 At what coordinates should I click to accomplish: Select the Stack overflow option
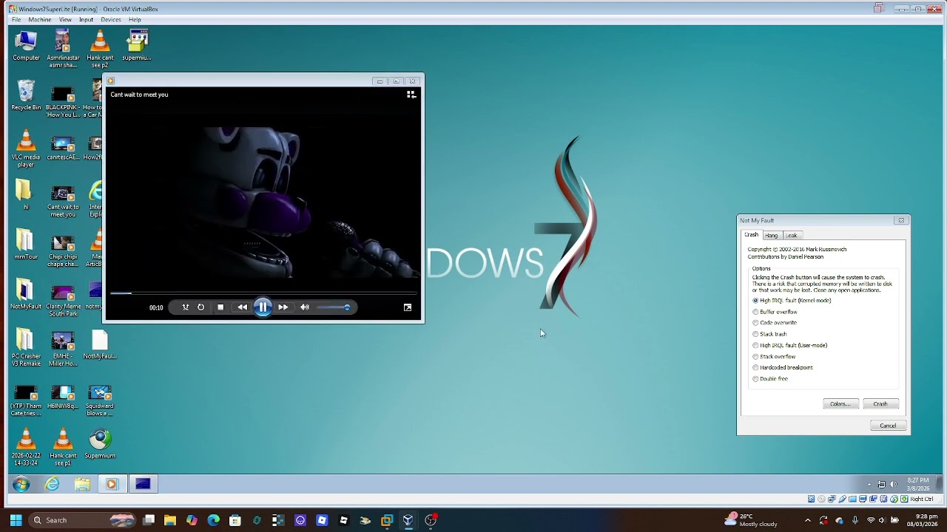click(774, 356)
